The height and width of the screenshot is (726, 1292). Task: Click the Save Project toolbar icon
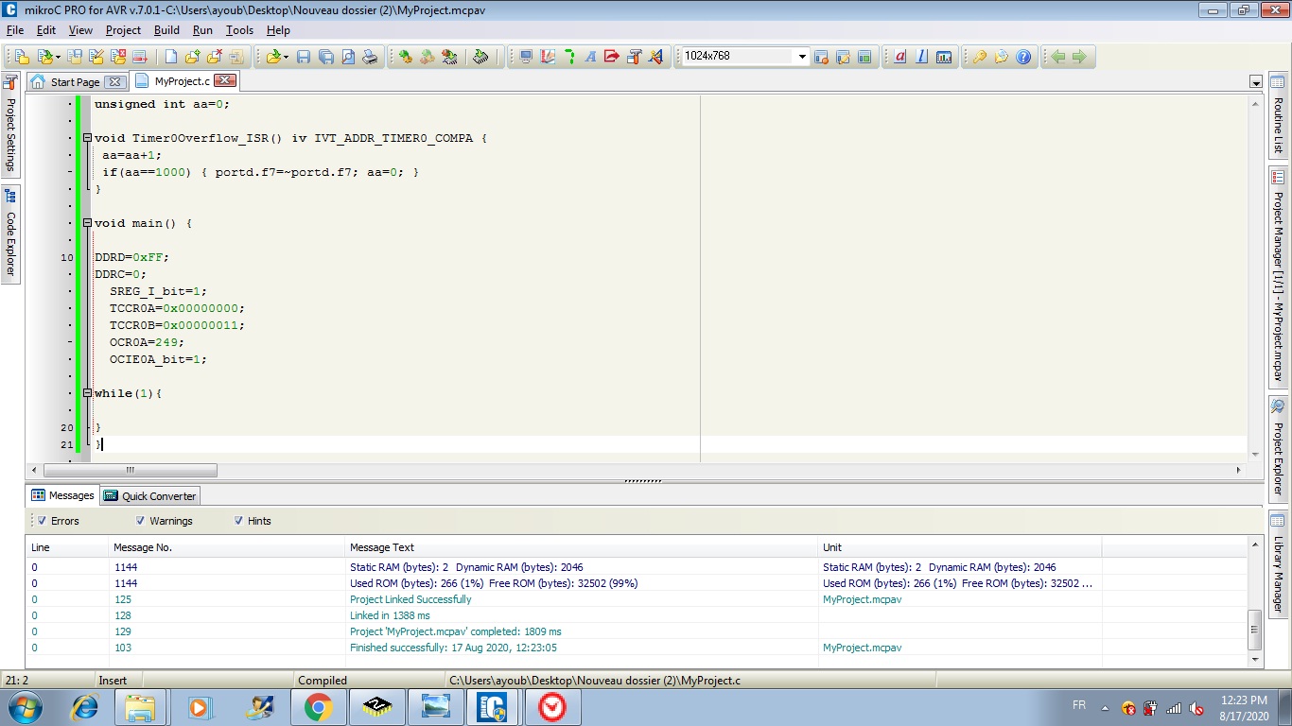(75, 57)
